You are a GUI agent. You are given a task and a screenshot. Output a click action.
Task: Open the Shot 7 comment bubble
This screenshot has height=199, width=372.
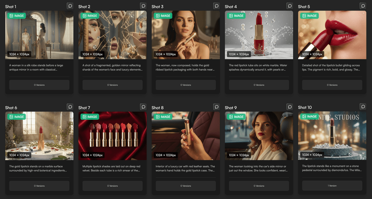pyautogui.click(x=143, y=107)
